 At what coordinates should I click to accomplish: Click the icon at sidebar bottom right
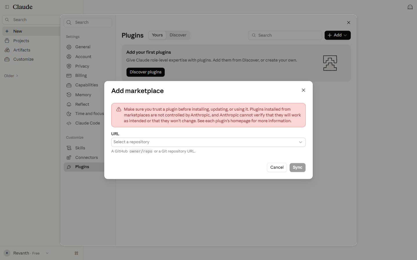click(x=76, y=253)
